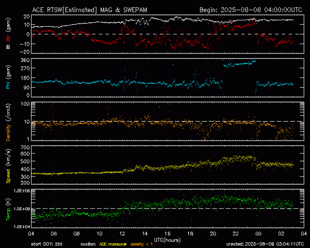Select the 'Begin: 2025-08-08 04:00:00UTC' text
The image size is (310, 248).
coord(251,10)
